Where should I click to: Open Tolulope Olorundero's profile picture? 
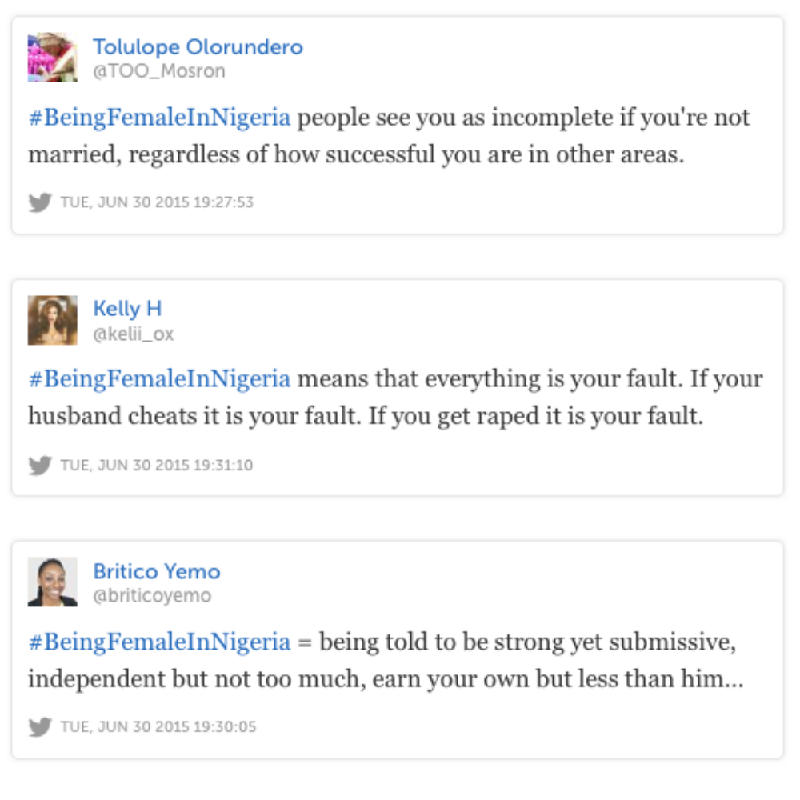(53, 57)
